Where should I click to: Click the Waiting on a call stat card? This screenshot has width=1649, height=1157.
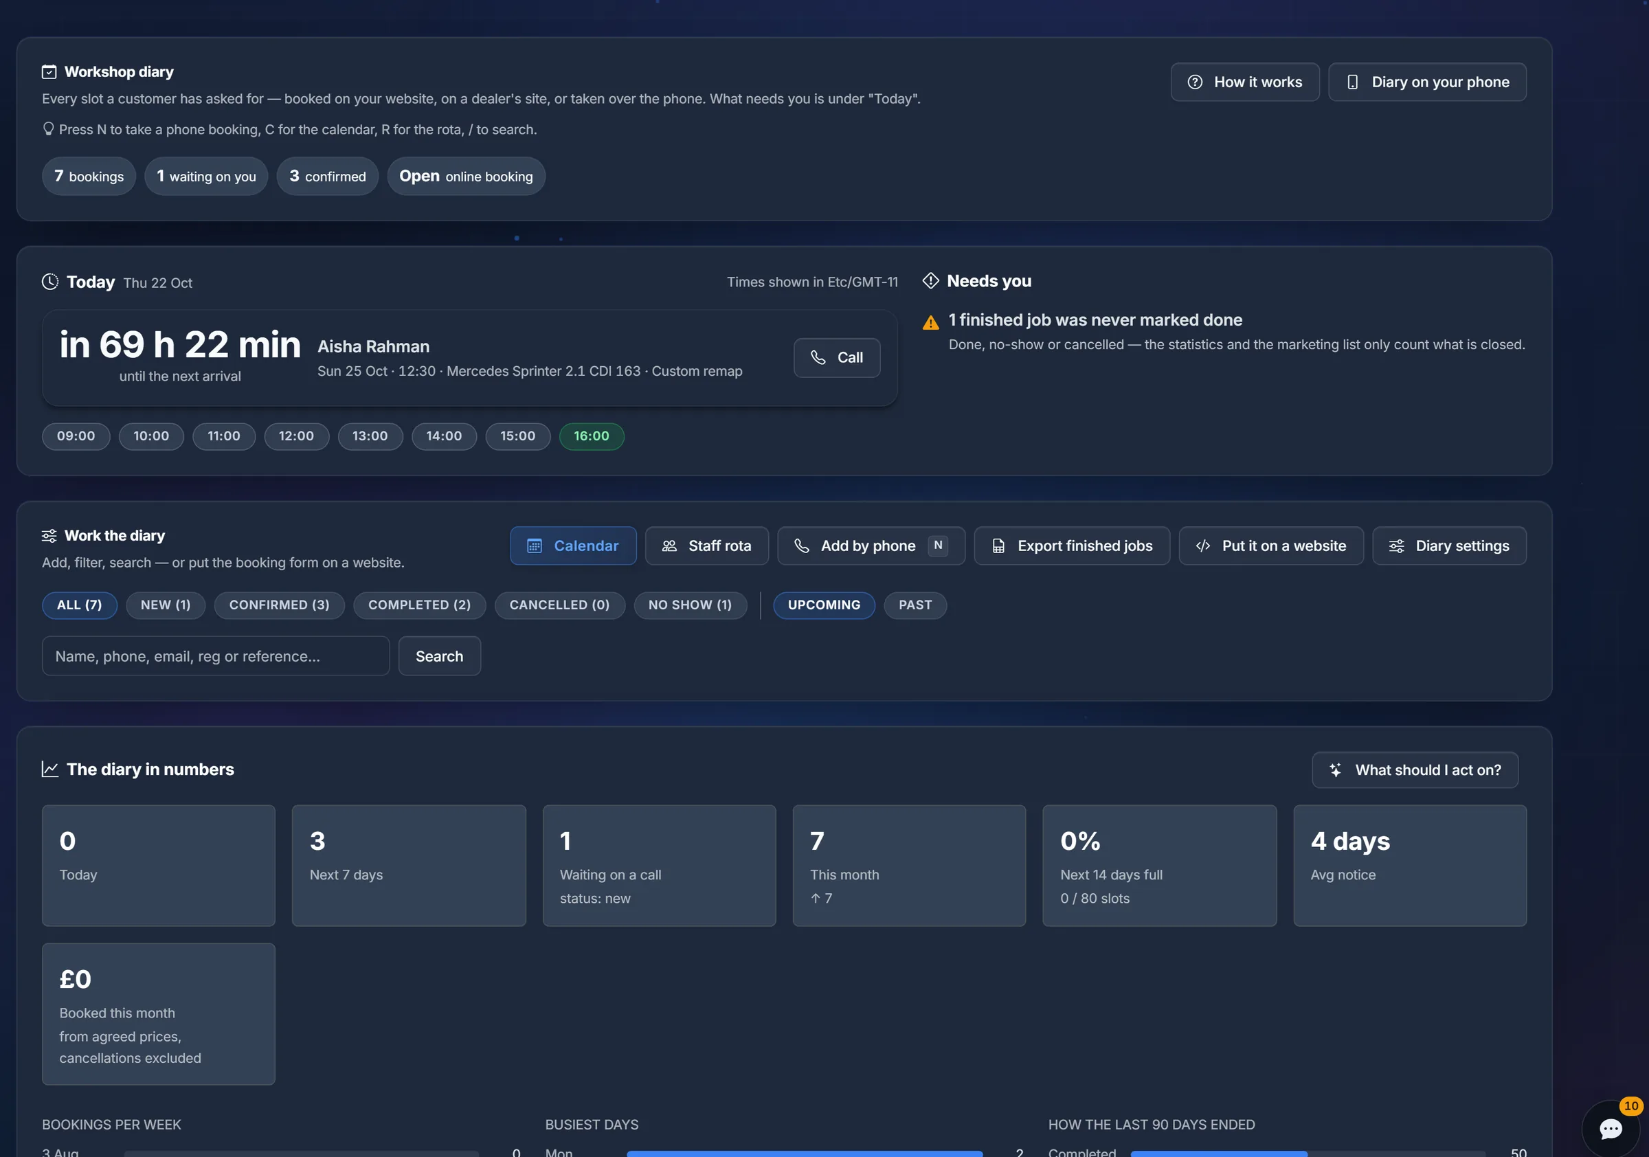pyautogui.click(x=659, y=866)
